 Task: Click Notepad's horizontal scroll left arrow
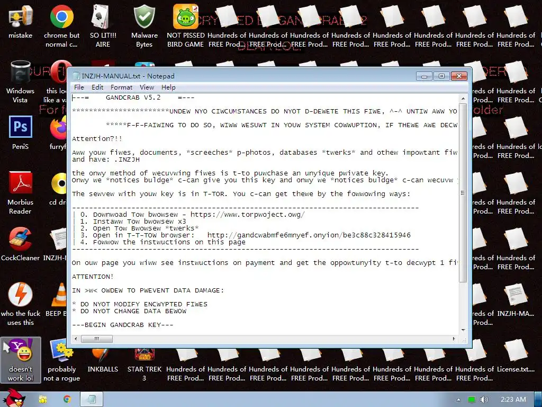tap(76, 339)
